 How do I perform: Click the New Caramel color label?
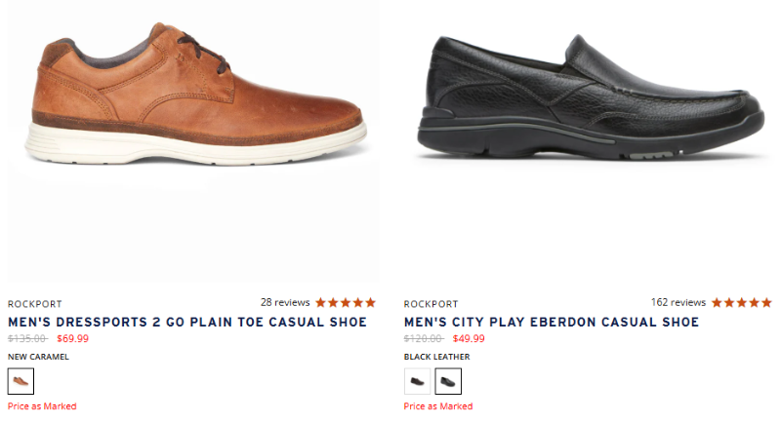point(38,357)
